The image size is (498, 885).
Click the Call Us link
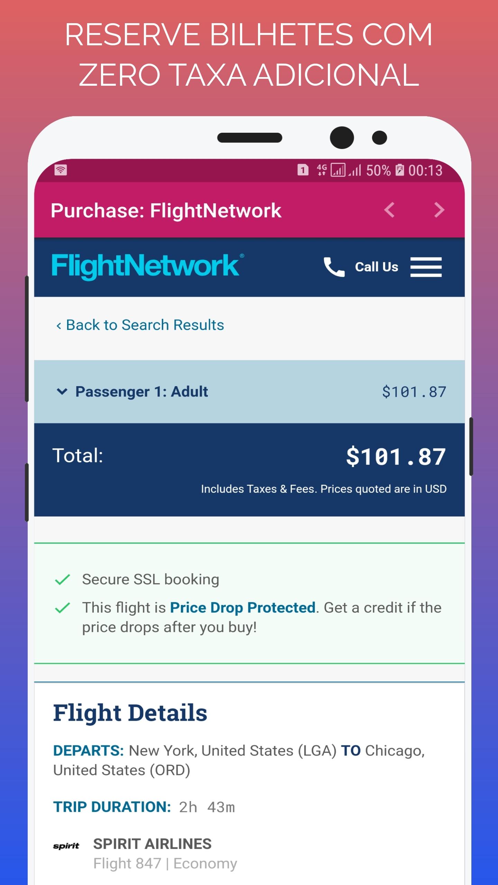tap(376, 267)
